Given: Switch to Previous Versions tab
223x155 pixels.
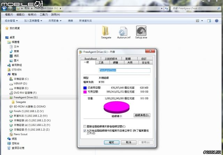Looking at the screenshot, I should [111, 59].
